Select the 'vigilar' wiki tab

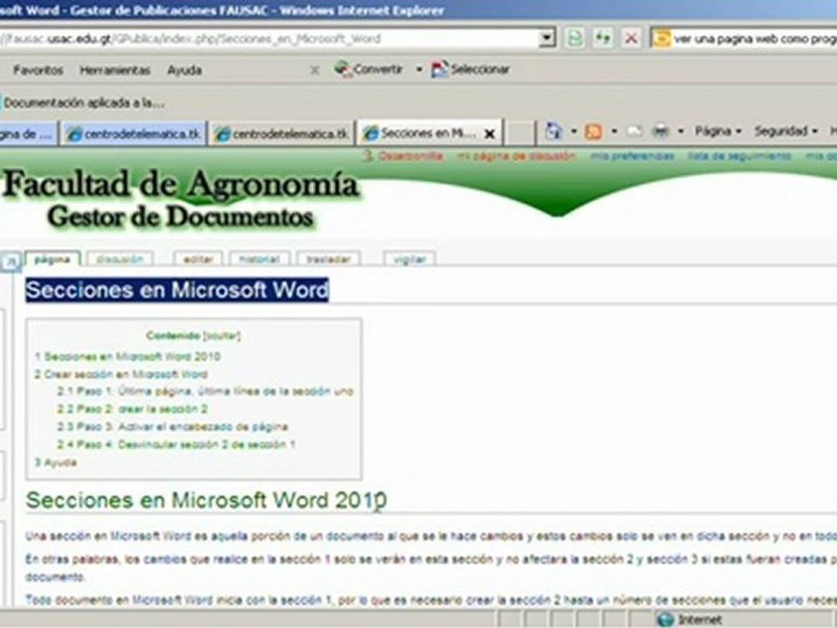click(x=410, y=260)
